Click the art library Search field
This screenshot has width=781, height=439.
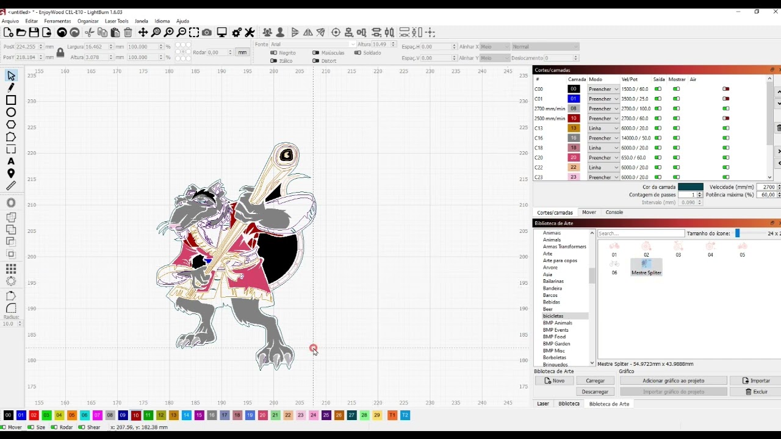click(x=641, y=233)
